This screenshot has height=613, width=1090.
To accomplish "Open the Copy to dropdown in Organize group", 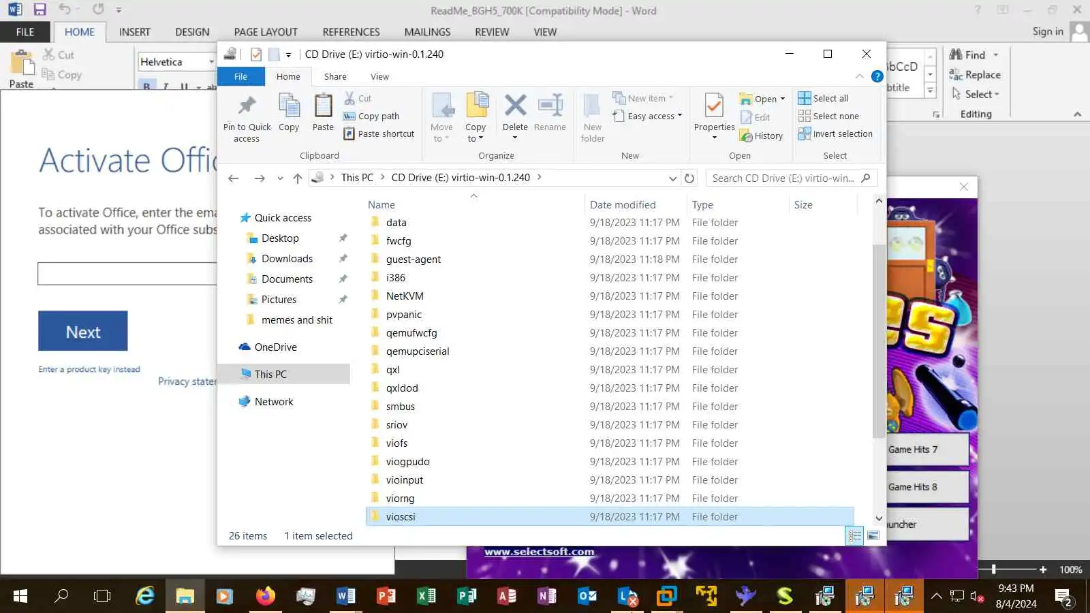I will [x=476, y=133].
